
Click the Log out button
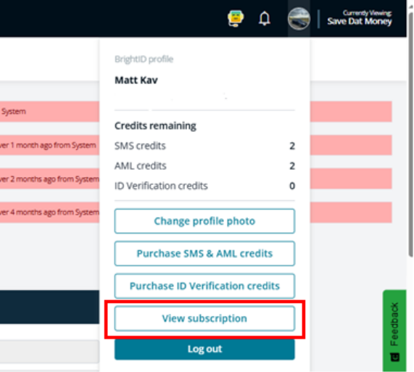coord(204,349)
